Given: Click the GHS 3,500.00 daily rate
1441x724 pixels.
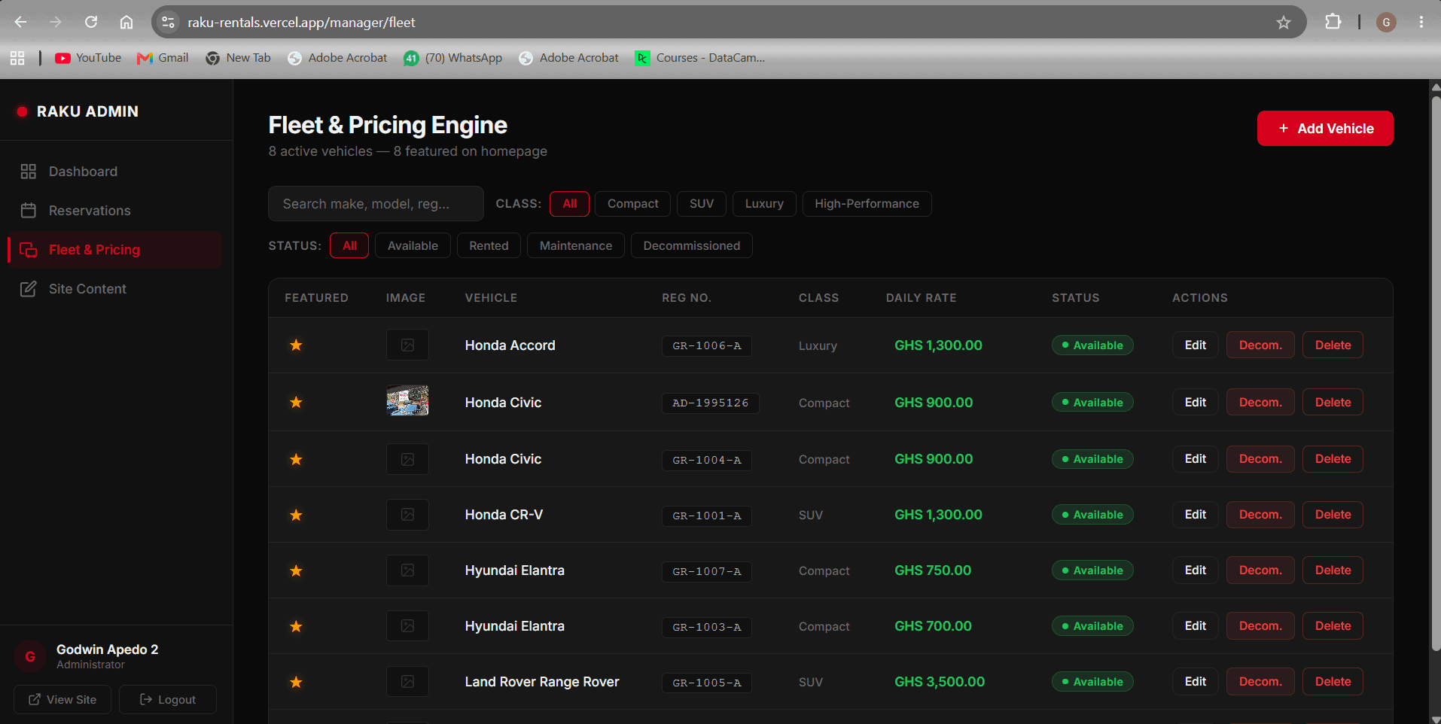Looking at the screenshot, I should 940,682.
